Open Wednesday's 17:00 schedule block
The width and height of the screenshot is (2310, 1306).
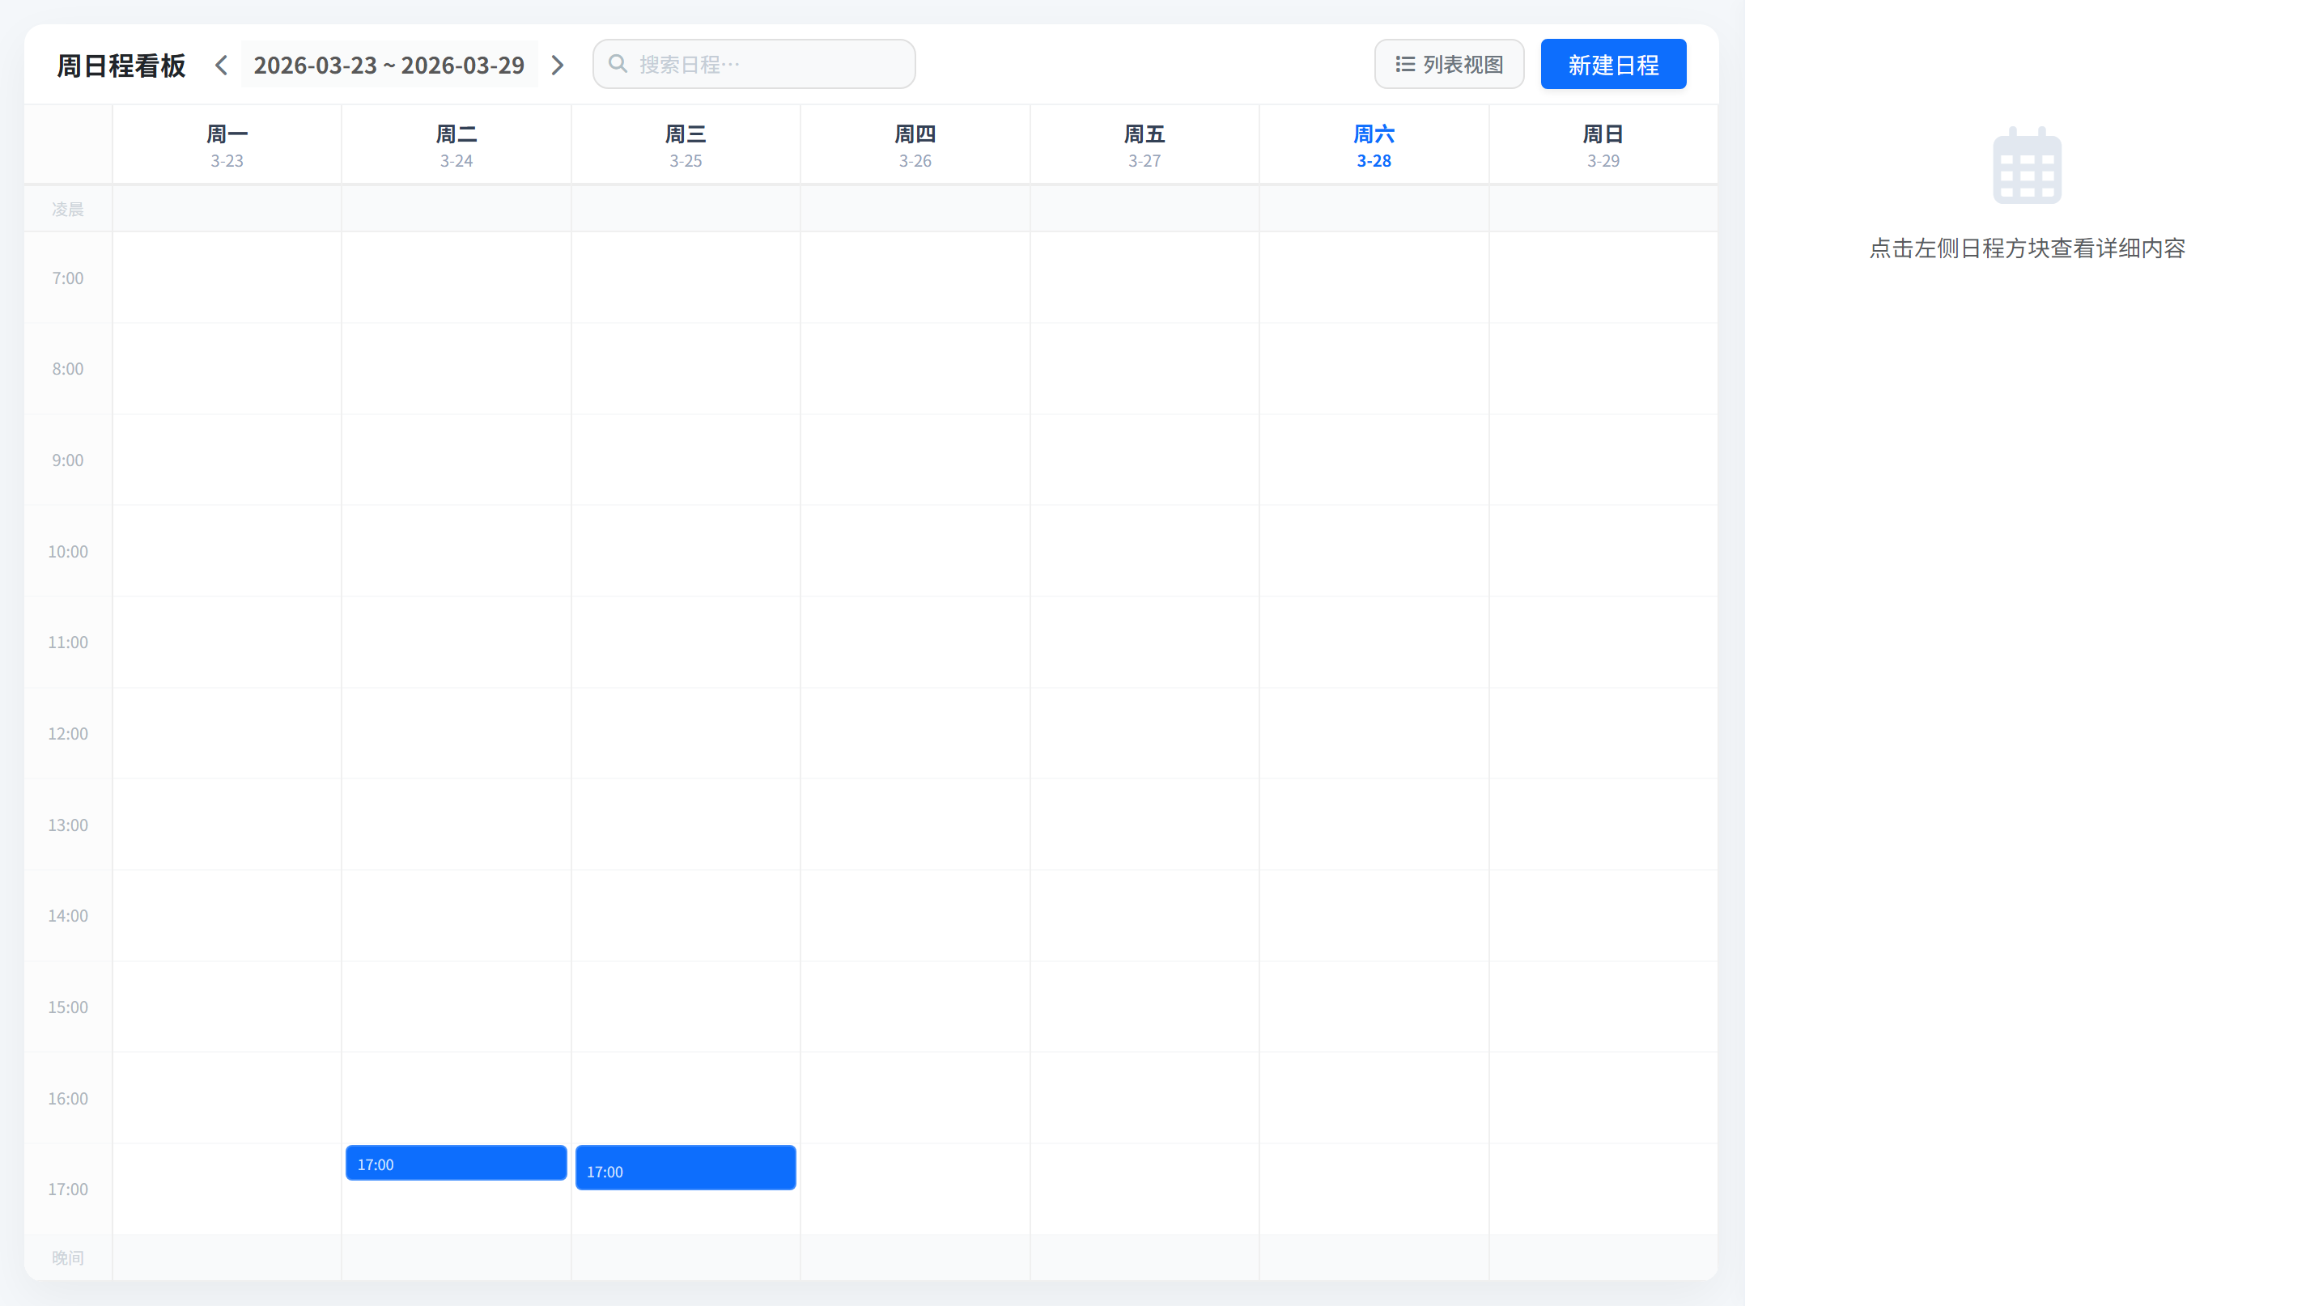pyautogui.click(x=686, y=1168)
